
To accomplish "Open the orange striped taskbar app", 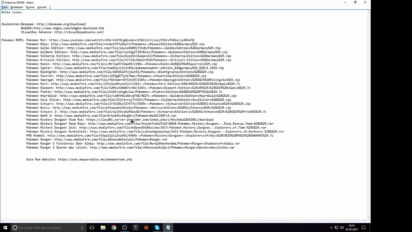I will point(146,227).
